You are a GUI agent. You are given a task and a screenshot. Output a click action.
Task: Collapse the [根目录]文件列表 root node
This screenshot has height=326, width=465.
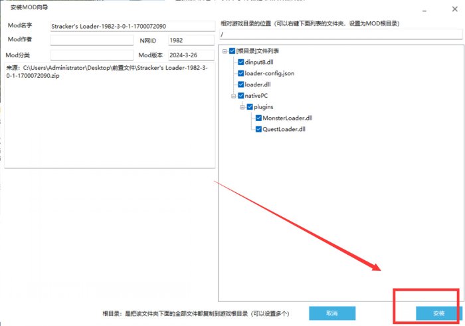coord(225,51)
